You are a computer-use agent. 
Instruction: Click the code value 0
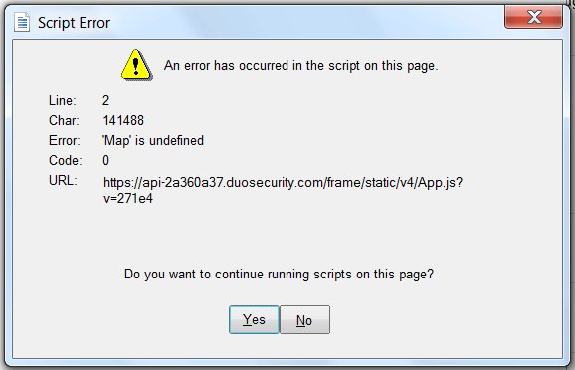point(106,160)
